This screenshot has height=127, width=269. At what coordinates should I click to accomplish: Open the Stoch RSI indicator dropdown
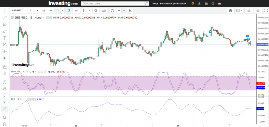click(35, 72)
